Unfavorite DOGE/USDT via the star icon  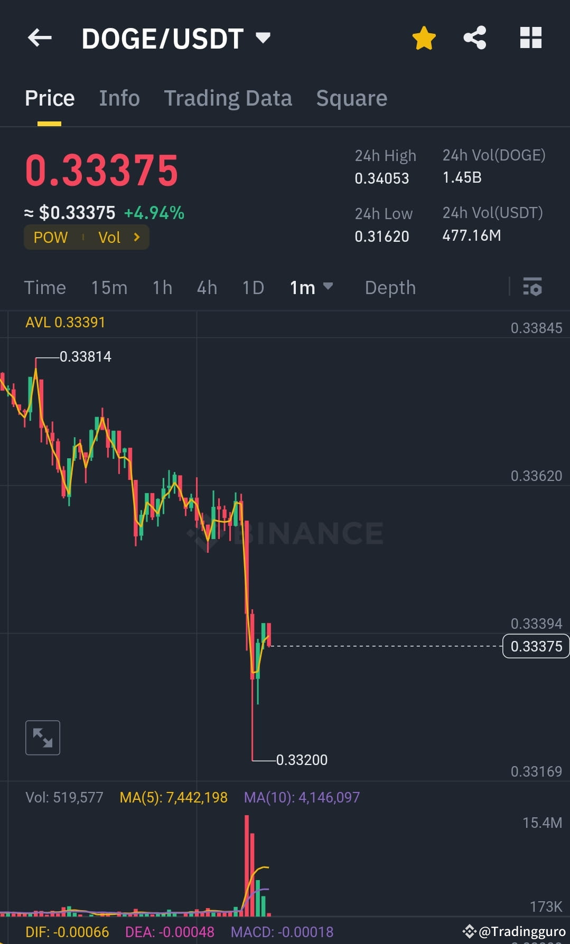tap(424, 37)
